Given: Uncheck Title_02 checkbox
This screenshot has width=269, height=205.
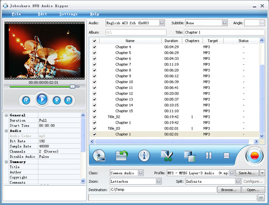Looking at the screenshot, I should pyautogui.click(x=94, y=117).
